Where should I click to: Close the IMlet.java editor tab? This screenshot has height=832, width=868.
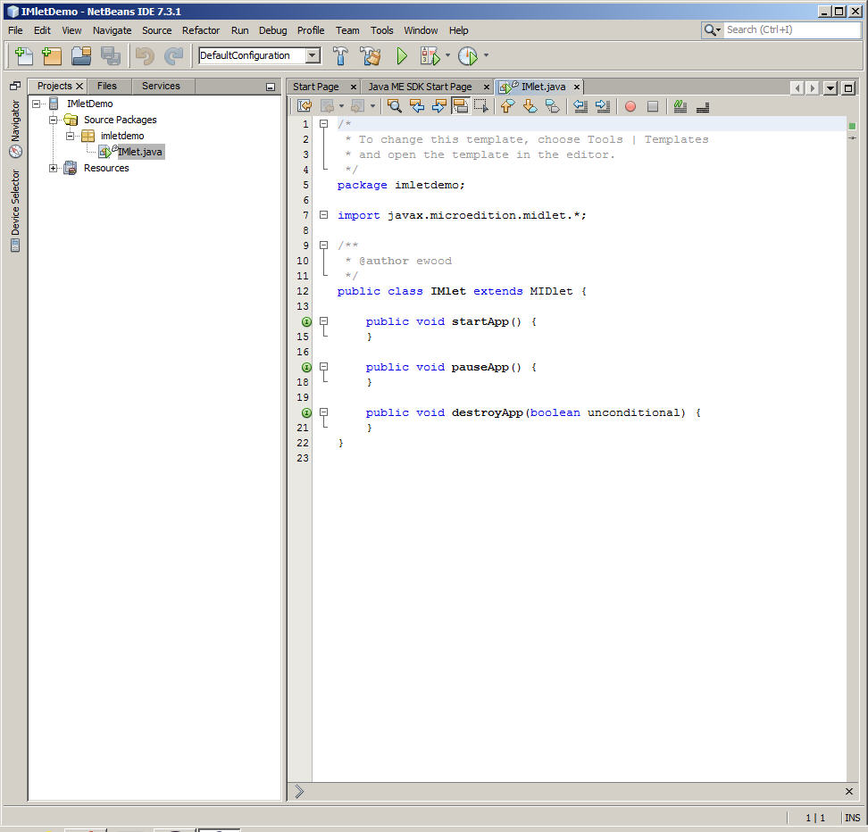coord(576,87)
